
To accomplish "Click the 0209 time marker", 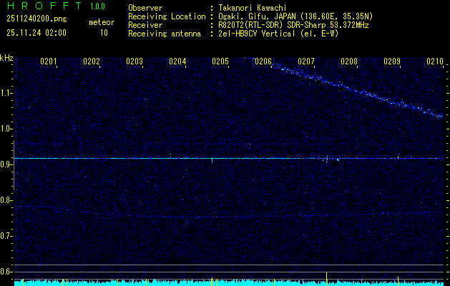I will (x=392, y=61).
